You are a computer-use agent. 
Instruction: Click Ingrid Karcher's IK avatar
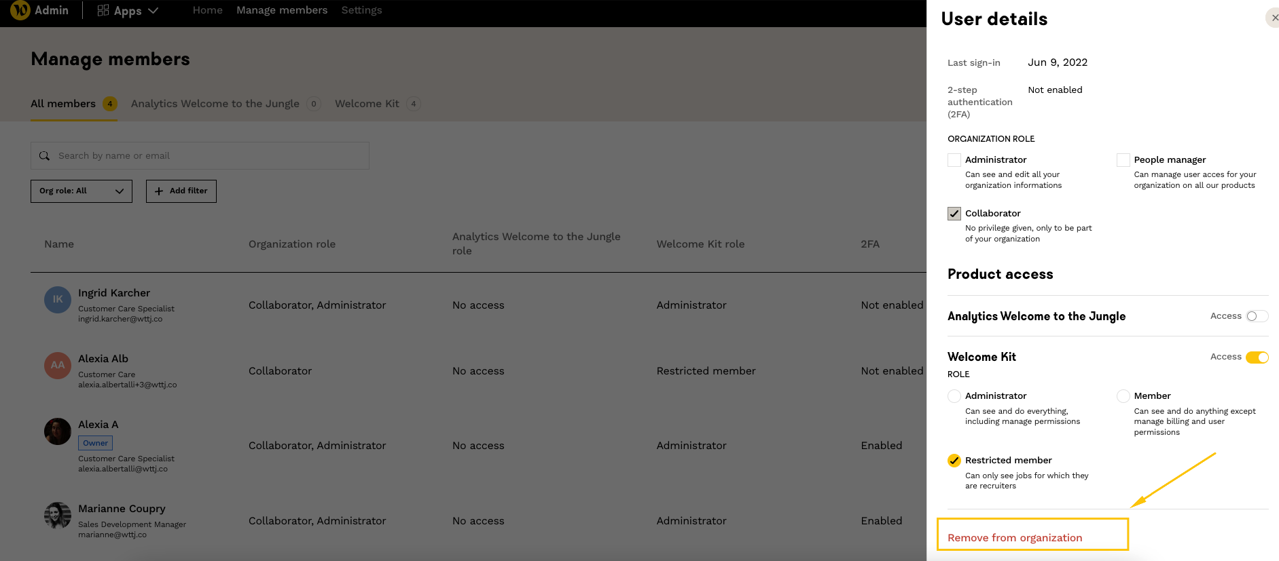click(58, 299)
